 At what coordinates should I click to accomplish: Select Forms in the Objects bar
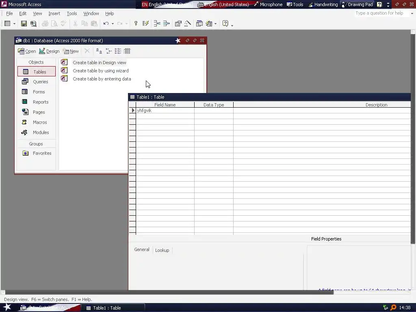point(36,92)
